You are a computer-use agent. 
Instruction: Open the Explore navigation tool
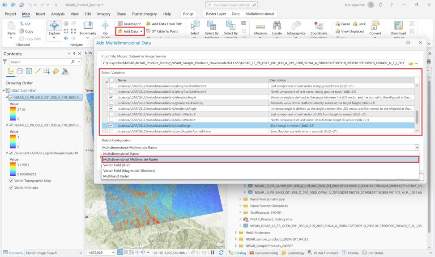(54, 29)
